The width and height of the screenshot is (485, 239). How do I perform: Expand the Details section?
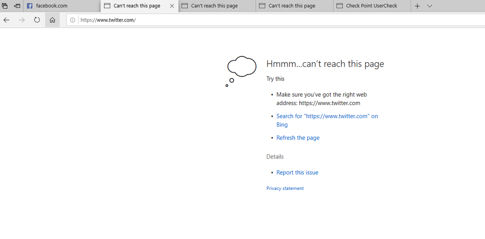(275, 156)
